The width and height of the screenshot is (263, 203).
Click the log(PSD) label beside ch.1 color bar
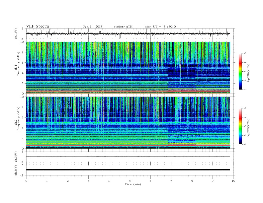[x=248, y=73]
